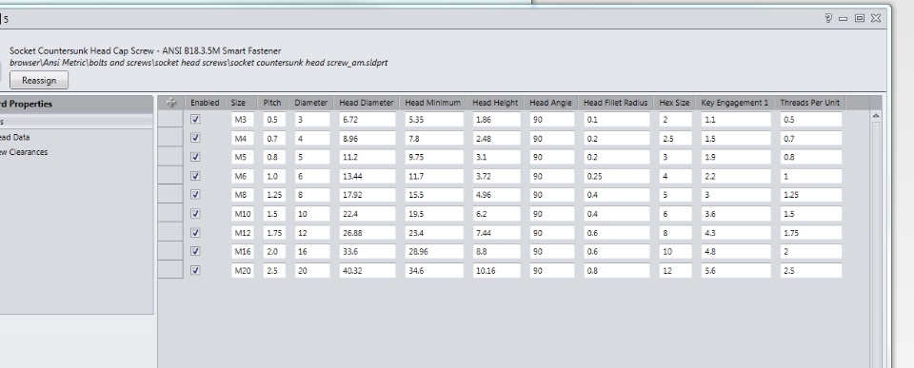This screenshot has height=368, width=914.
Task: Edit Key Engagement field 2.2
Action: coord(736,177)
